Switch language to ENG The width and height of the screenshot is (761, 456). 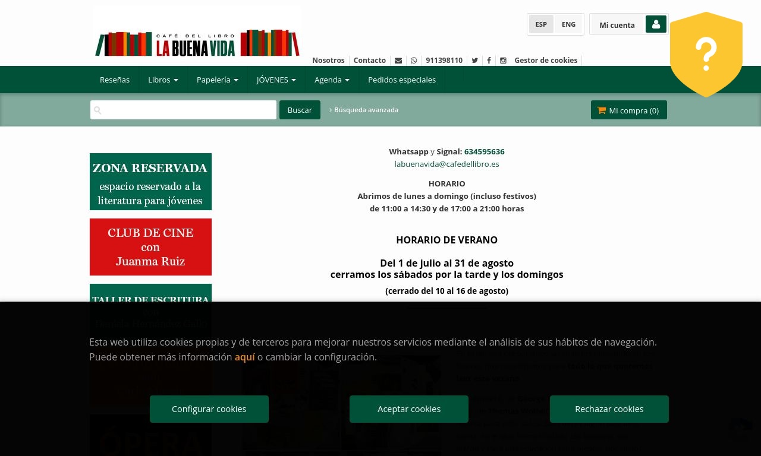[568, 24]
